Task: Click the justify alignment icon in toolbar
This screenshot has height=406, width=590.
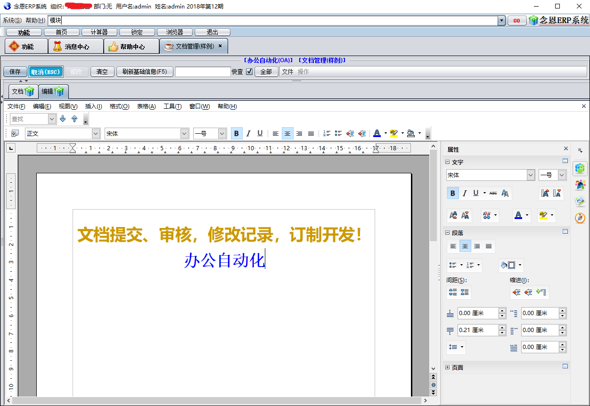Action: click(x=311, y=134)
